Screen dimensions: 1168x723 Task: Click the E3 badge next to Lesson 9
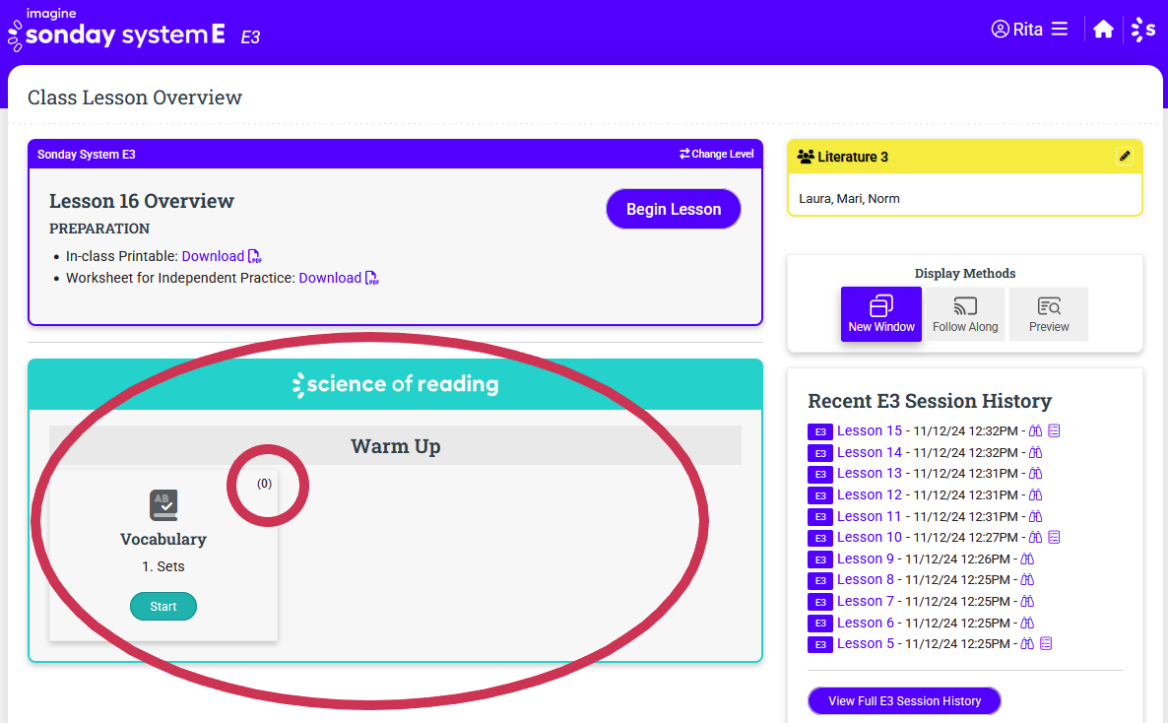point(820,559)
